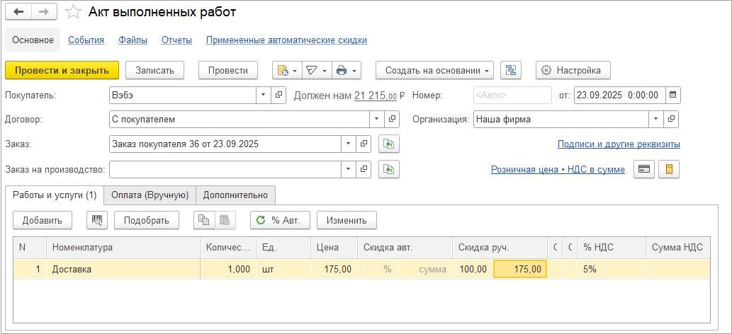The width and height of the screenshot is (732, 334).
Task: Click the Сумма НДС column header
Action: 678,248
